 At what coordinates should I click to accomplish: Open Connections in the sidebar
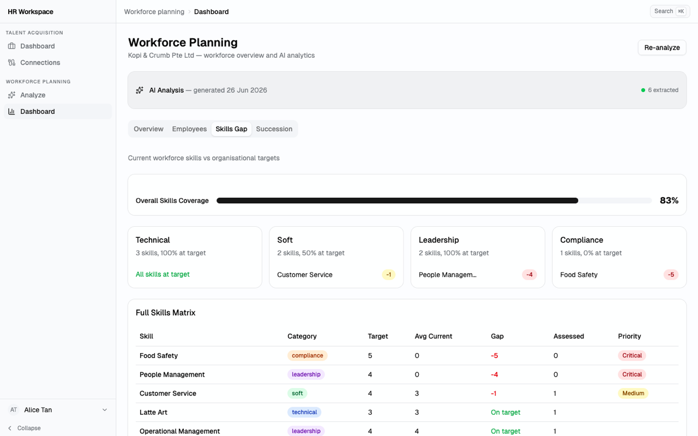[58, 63]
